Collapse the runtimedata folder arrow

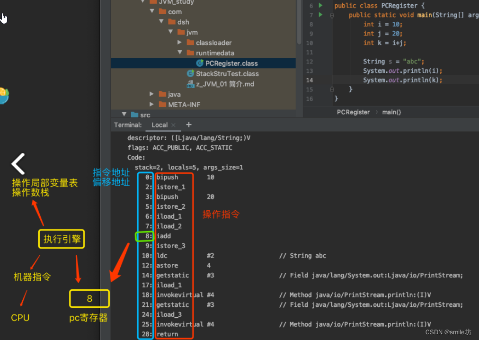click(x=180, y=53)
